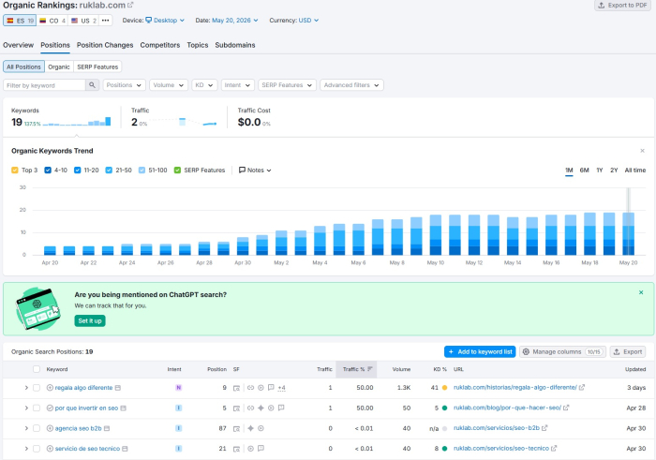Click the comment SERP feature icon in servicio de seo tecnico row
This screenshot has width=656, height=460.
pos(261,449)
